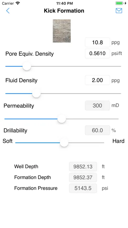This screenshot has width=128, height=228.
Task: Select the Formation Pressure 5143.5 field
Action: click(83, 188)
